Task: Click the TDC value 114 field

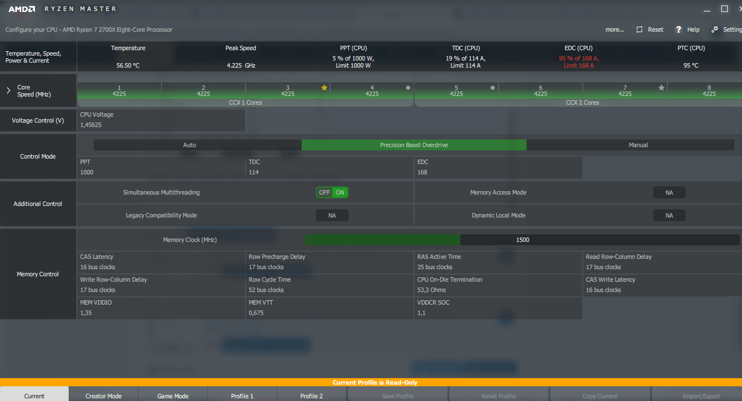Action: [x=330, y=167]
